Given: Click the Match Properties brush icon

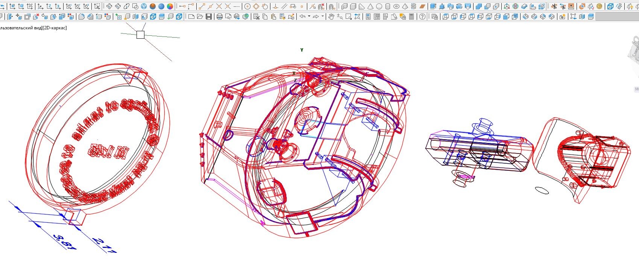Looking at the screenshot, I should tap(282, 17).
